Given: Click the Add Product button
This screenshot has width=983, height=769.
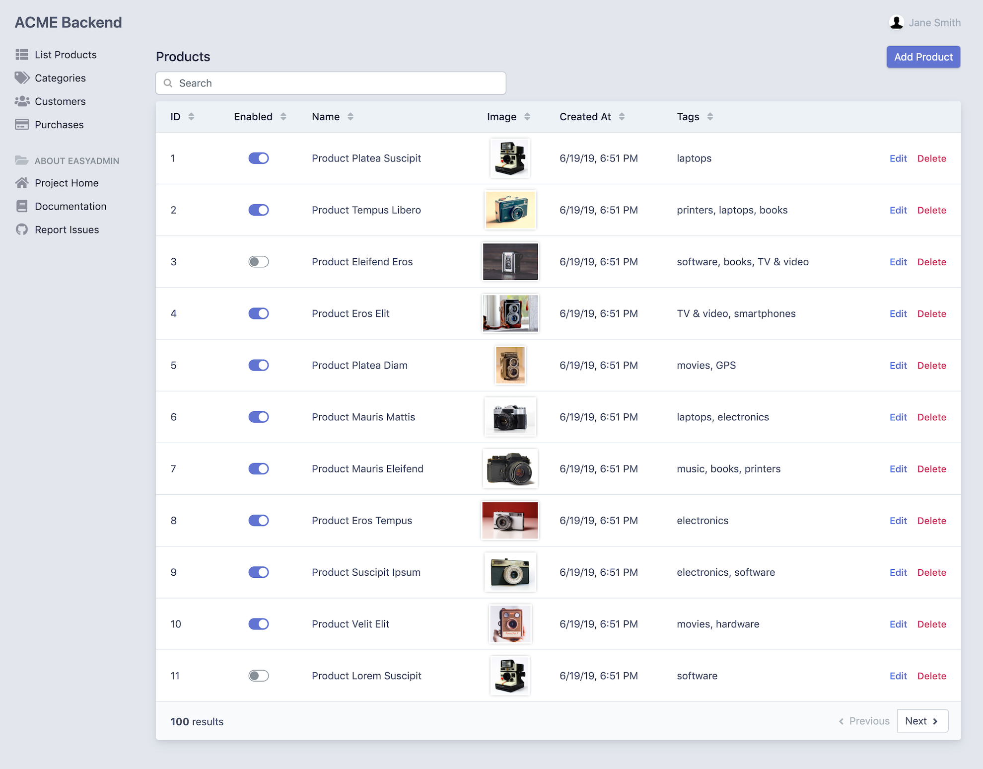Looking at the screenshot, I should pos(924,57).
